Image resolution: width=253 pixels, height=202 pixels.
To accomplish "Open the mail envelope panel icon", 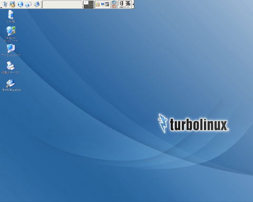I will pos(28,4).
